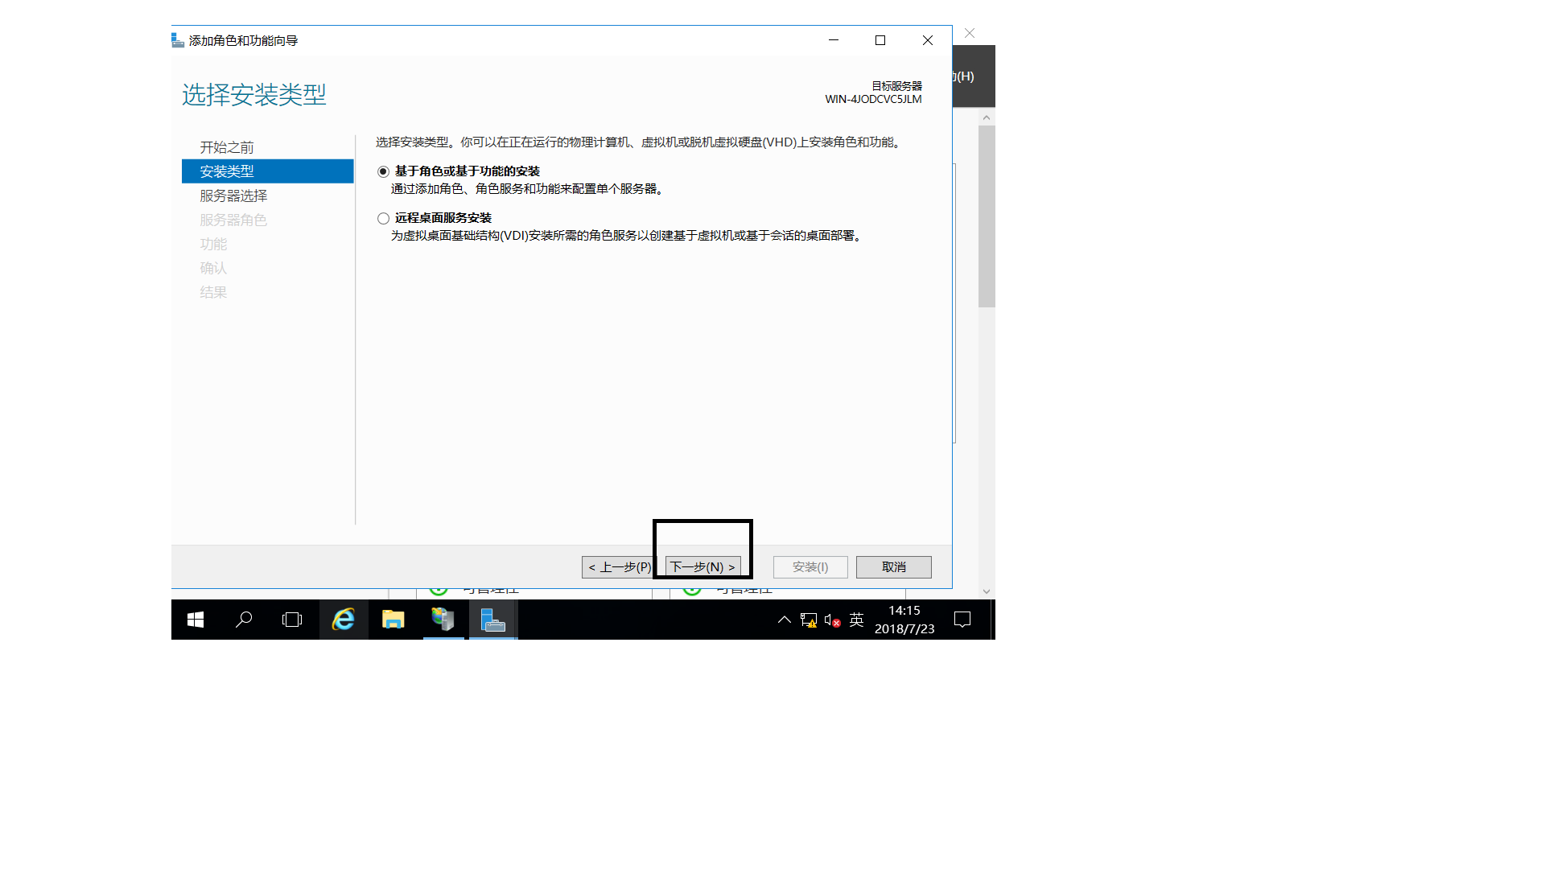
Task: Switch to Add Roles wizard taskbar icon
Action: 492,620
